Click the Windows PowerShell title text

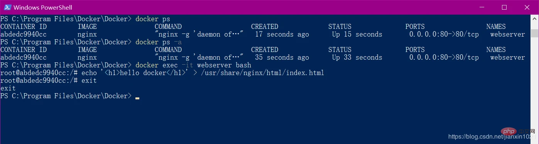pos(43,7)
